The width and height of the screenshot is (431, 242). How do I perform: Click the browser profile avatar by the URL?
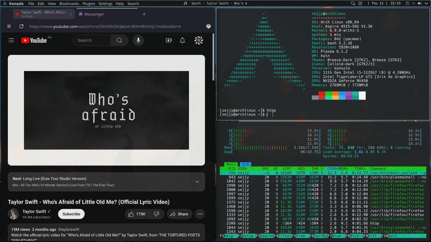(208, 26)
